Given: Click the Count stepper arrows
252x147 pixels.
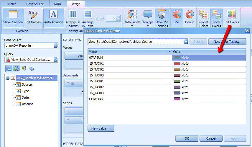Looking at the screenshot, I should (x=118, y=18).
